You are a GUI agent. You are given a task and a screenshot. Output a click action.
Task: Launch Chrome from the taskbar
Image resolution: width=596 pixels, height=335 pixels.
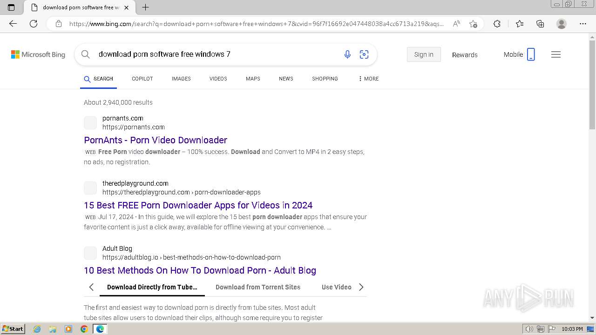click(84, 329)
